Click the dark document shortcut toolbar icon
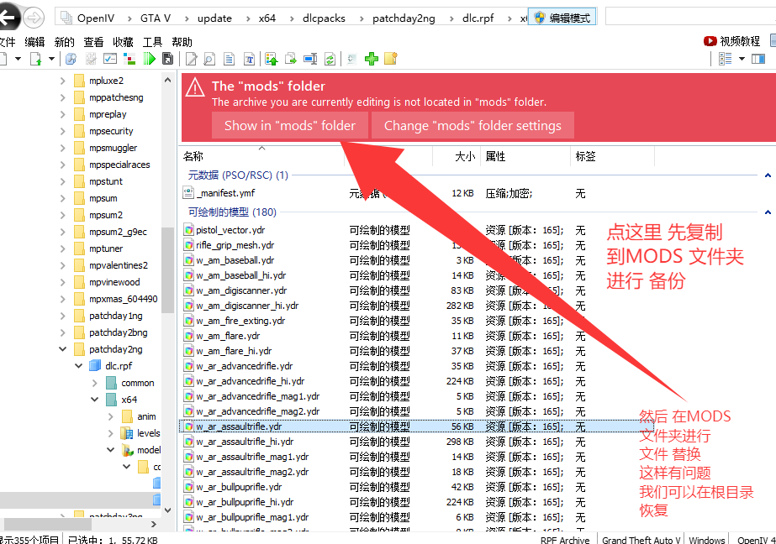This screenshot has width=776, height=544. click(168, 59)
